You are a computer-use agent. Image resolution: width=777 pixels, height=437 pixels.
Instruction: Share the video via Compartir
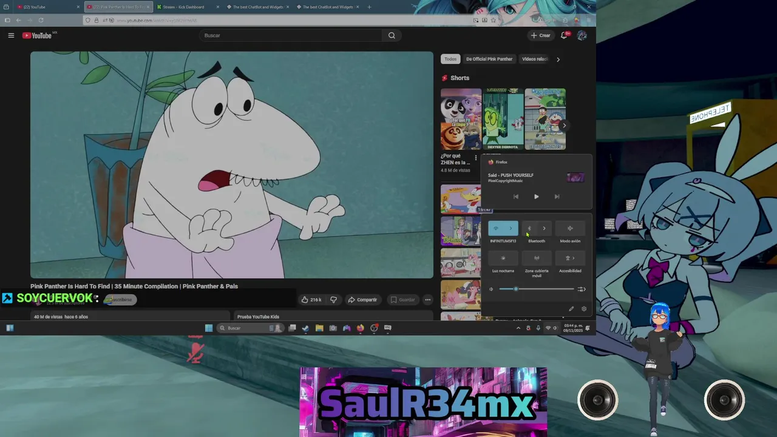[x=362, y=300]
